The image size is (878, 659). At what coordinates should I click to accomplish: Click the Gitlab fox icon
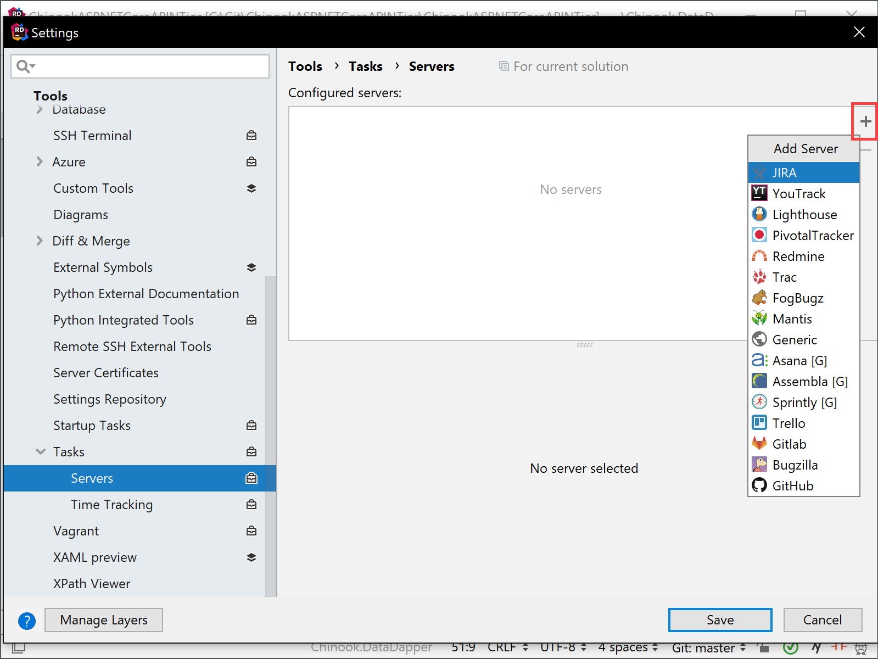(759, 444)
